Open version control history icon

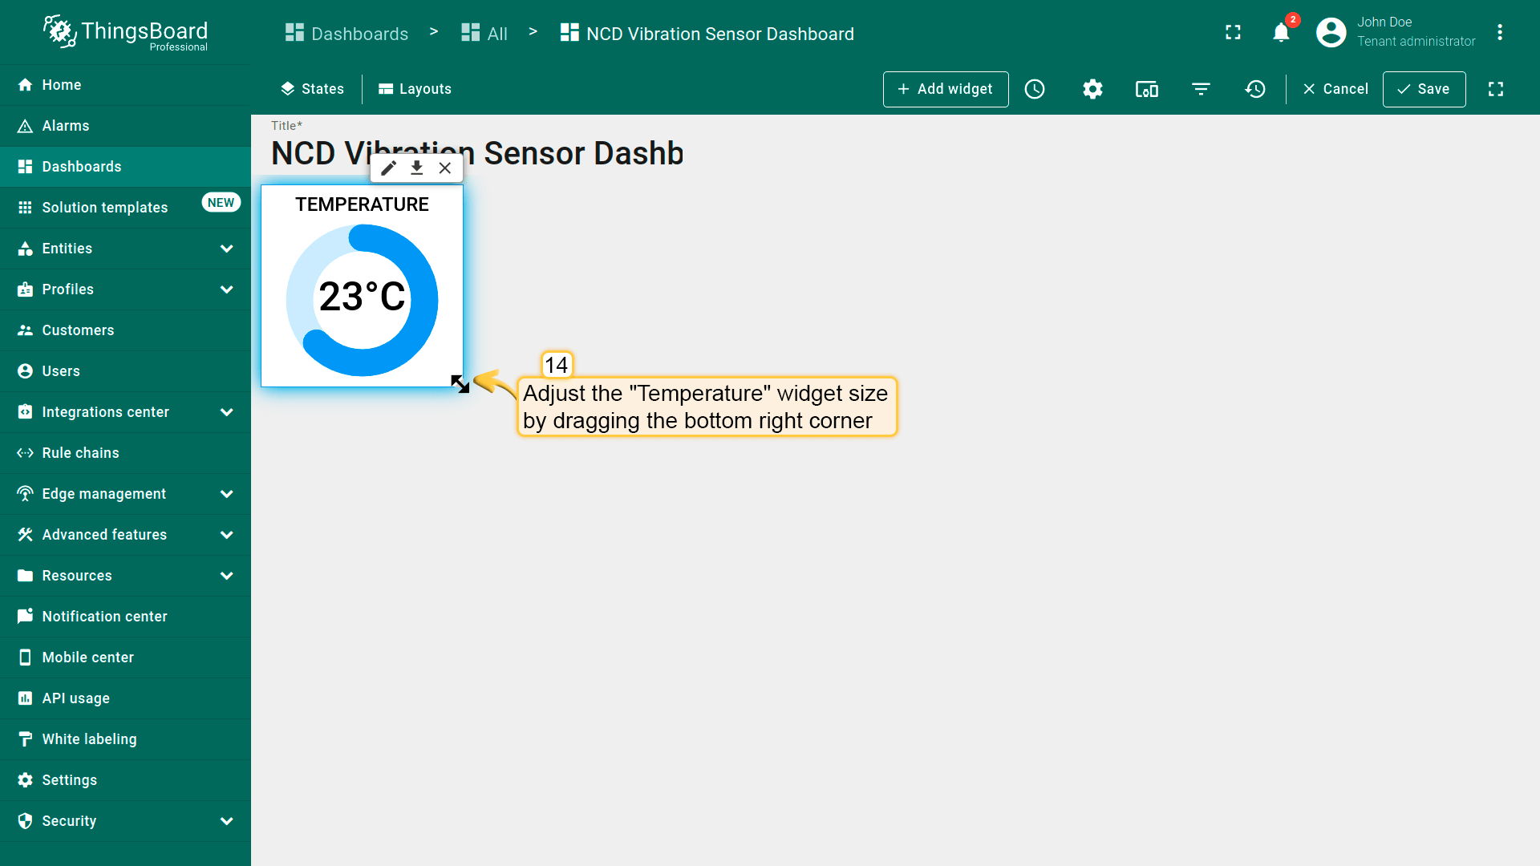click(1255, 89)
